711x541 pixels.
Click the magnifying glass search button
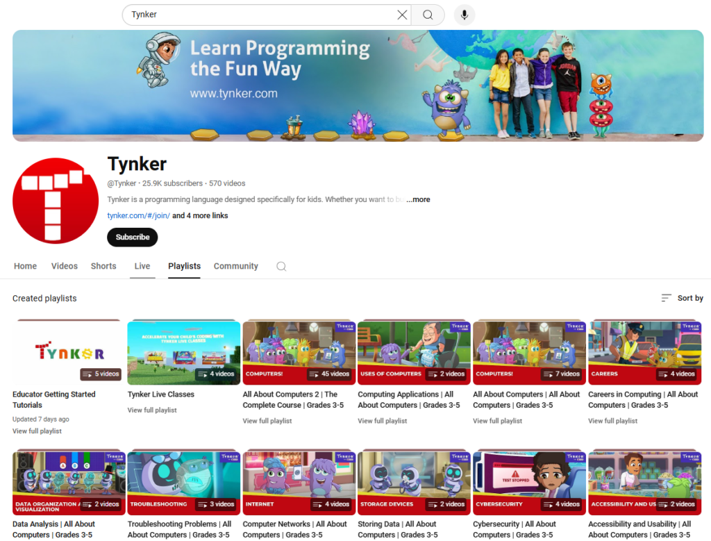click(x=428, y=15)
